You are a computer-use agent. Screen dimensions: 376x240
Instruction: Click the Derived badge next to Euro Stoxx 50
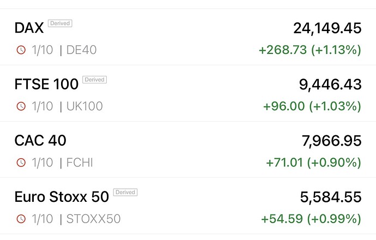(125, 192)
